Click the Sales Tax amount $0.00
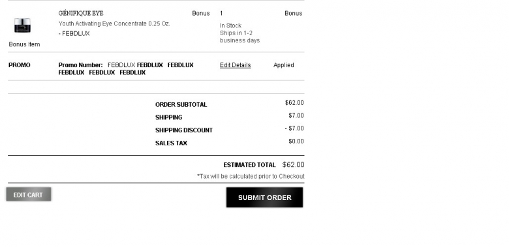The image size is (509, 247). pos(296,141)
